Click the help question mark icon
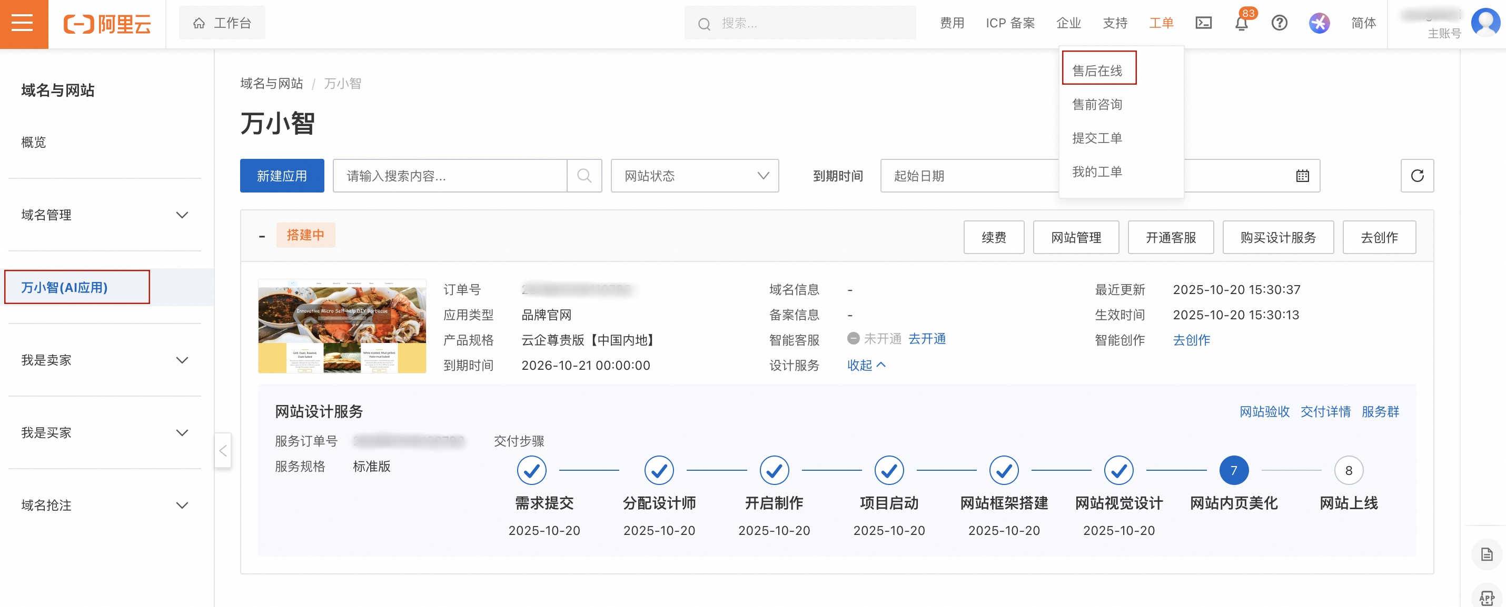This screenshot has width=1506, height=607. pyautogui.click(x=1279, y=23)
